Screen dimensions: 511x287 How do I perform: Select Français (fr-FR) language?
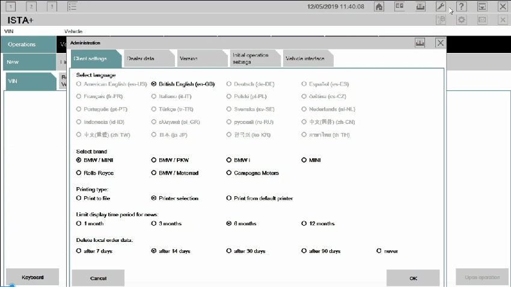pos(99,96)
